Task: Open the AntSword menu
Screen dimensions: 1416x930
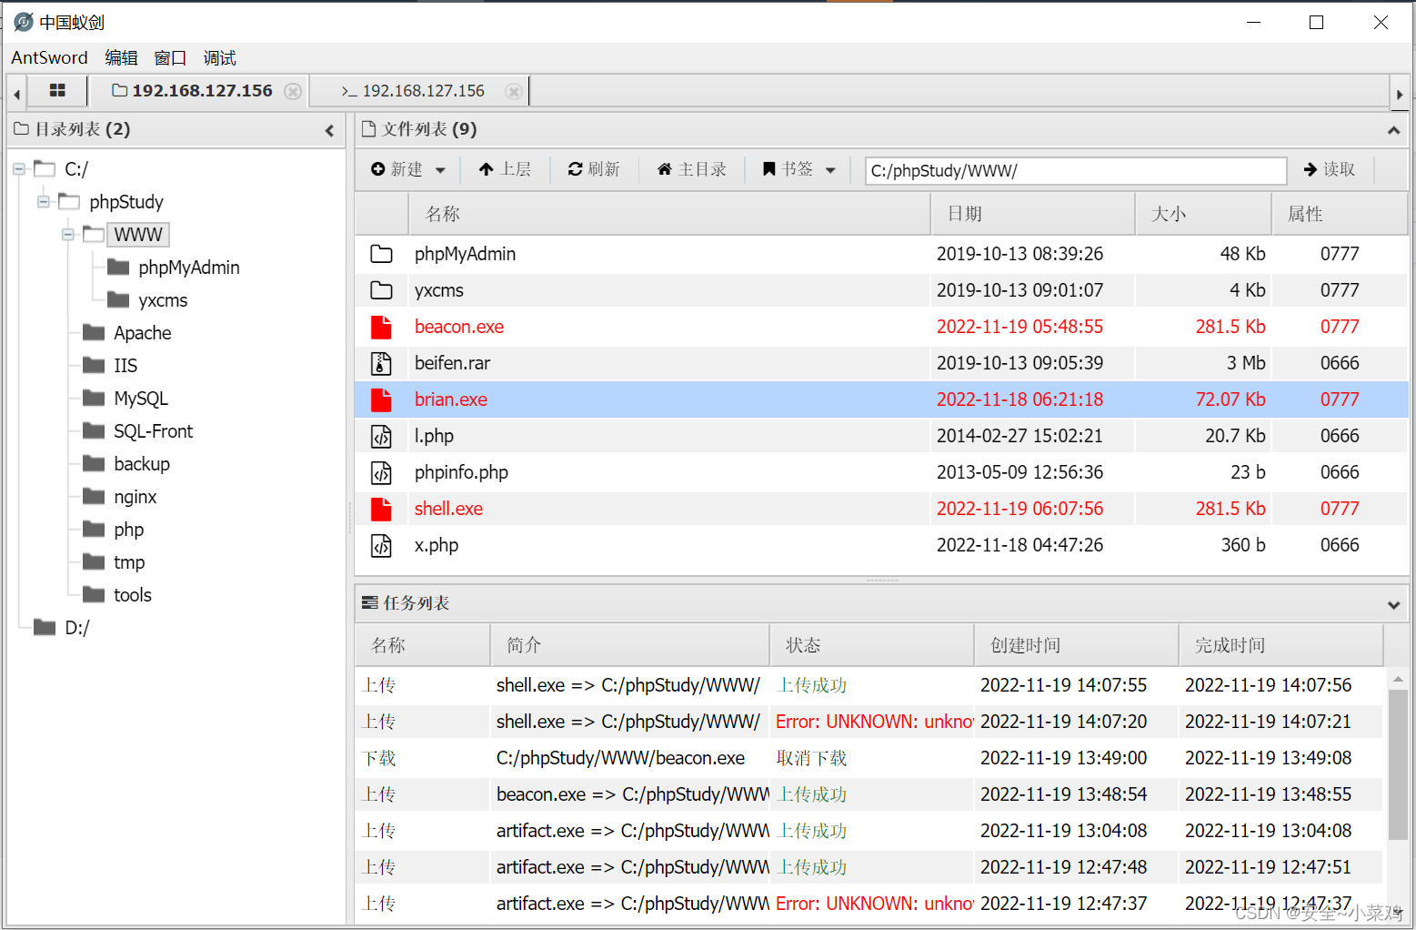Action: 49,57
